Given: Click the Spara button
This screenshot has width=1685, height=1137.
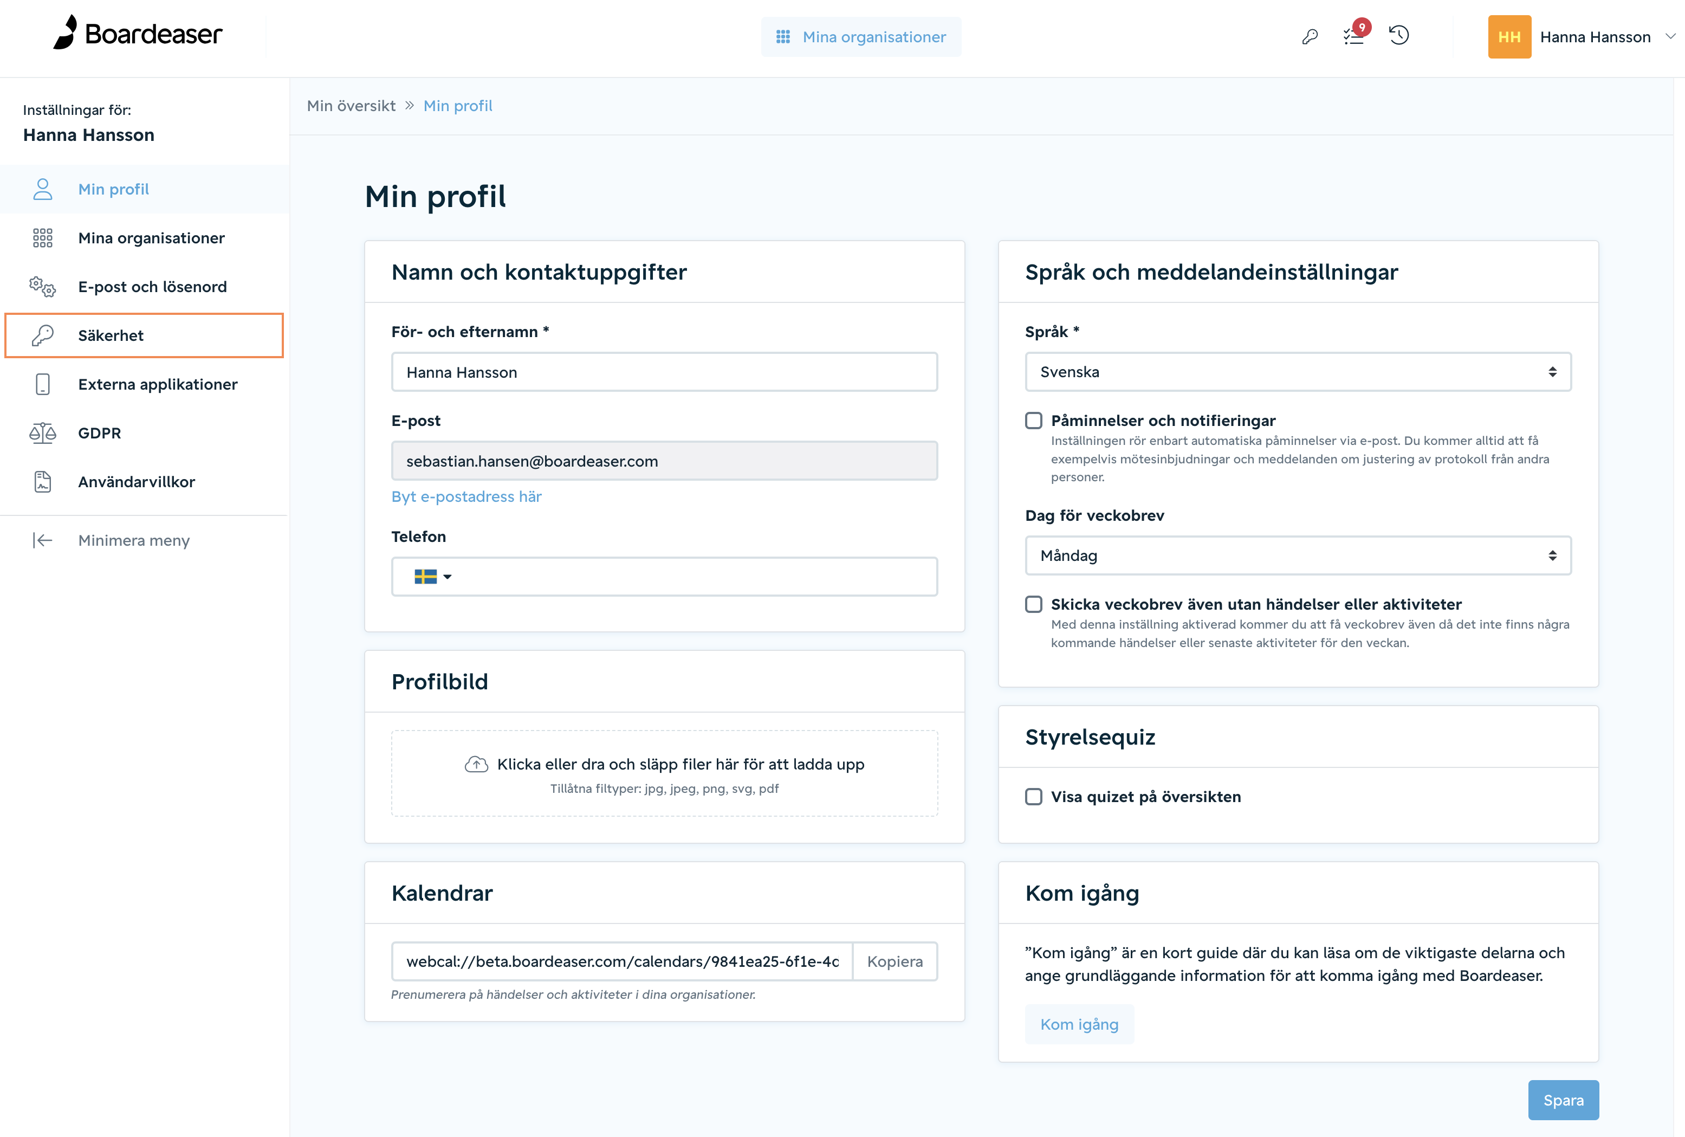Looking at the screenshot, I should tap(1563, 1100).
